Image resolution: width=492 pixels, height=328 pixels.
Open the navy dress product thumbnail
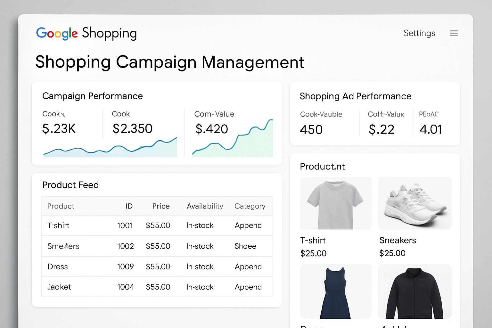coord(336,291)
